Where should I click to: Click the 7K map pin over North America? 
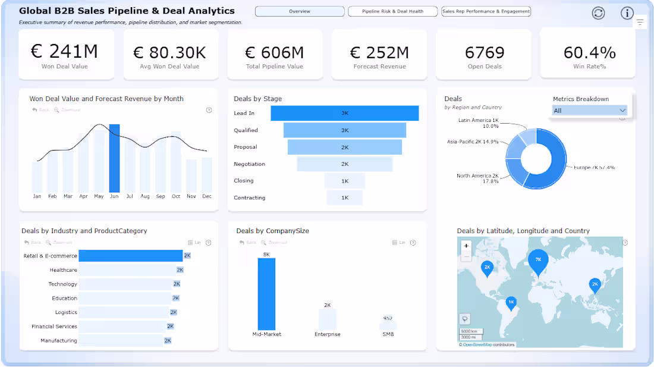(538, 260)
